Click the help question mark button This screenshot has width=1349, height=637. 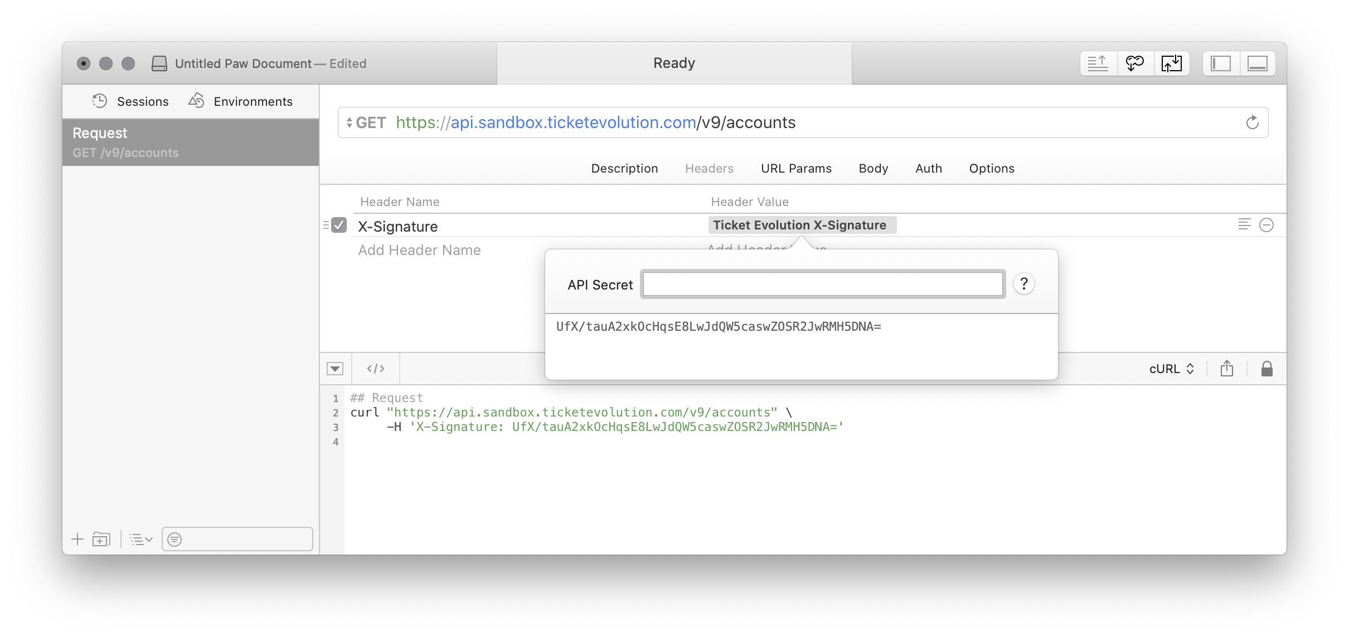click(x=1023, y=284)
